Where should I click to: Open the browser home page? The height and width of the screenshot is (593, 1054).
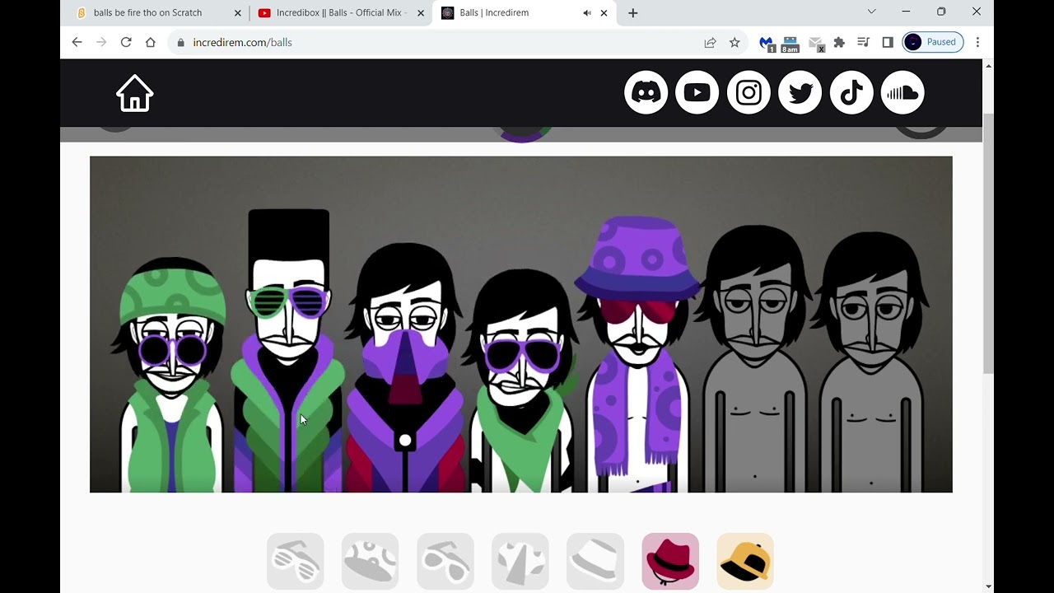pyautogui.click(x=150, y=42)
